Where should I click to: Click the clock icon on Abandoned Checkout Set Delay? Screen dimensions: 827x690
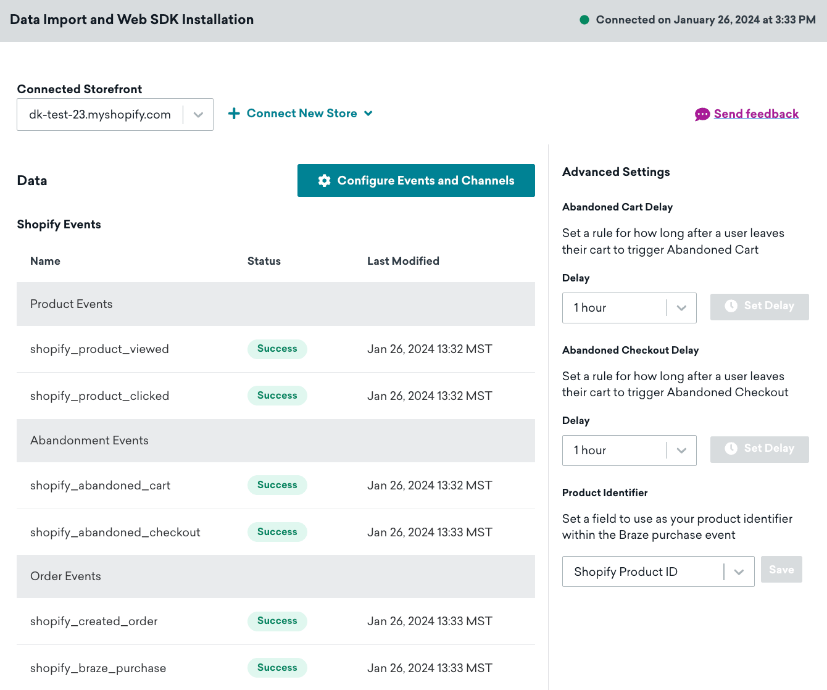coord(731,449)
